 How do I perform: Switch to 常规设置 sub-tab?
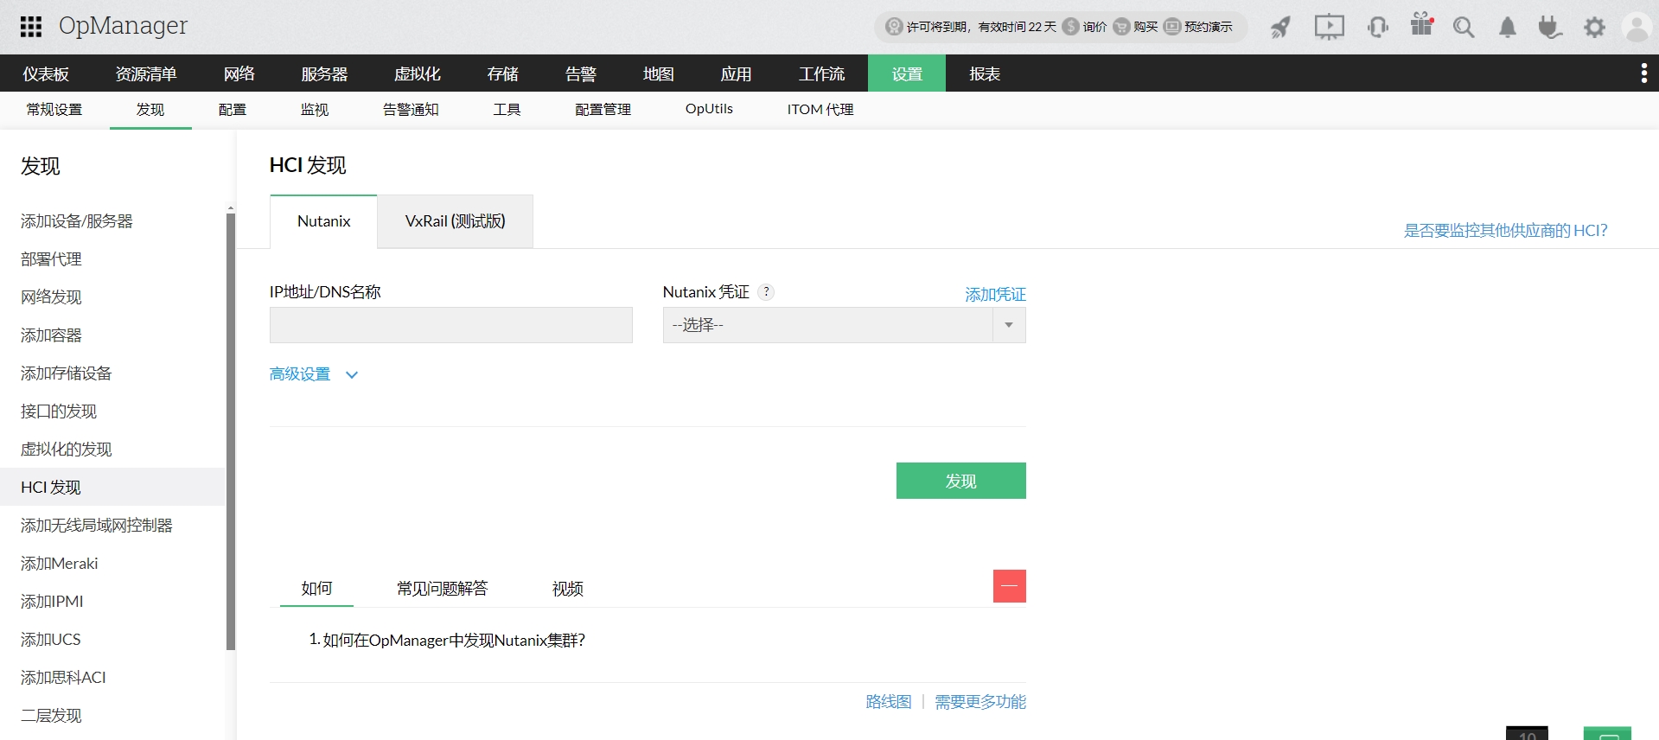point(54,110)
